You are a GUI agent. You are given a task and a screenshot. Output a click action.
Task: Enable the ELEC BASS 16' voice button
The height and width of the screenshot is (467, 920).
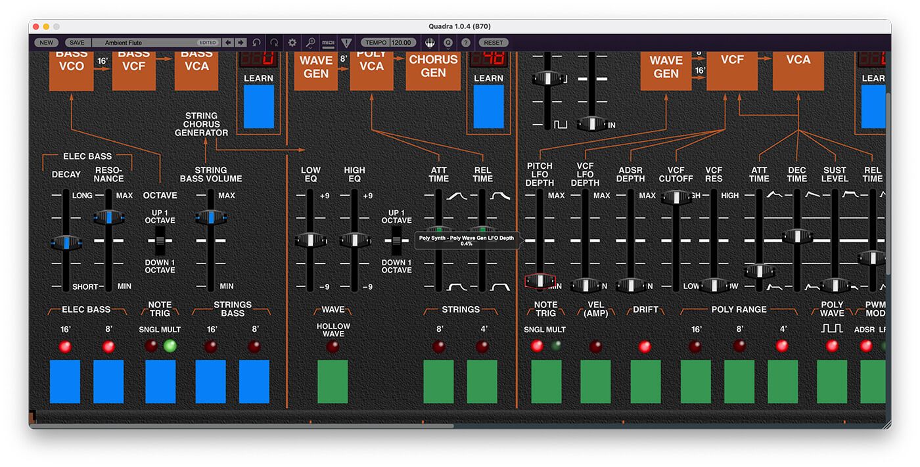[64, 381]
